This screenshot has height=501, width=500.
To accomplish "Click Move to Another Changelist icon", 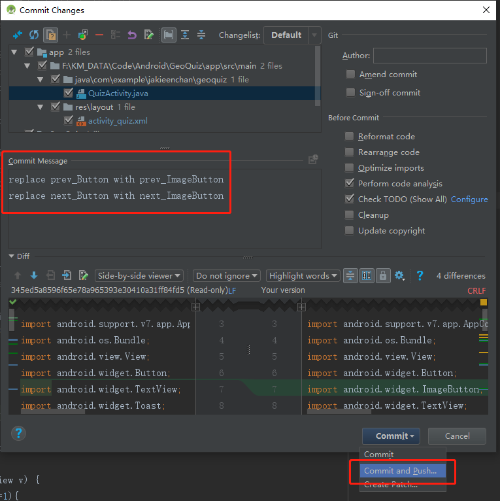I will pyautogui.click(x=83, y=35).
